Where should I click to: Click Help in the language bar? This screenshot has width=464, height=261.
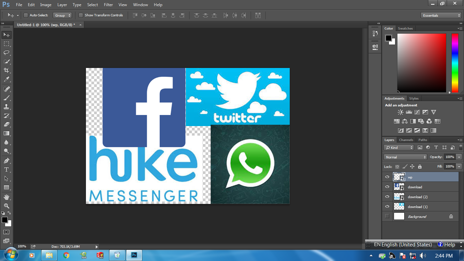pos(446,245)
